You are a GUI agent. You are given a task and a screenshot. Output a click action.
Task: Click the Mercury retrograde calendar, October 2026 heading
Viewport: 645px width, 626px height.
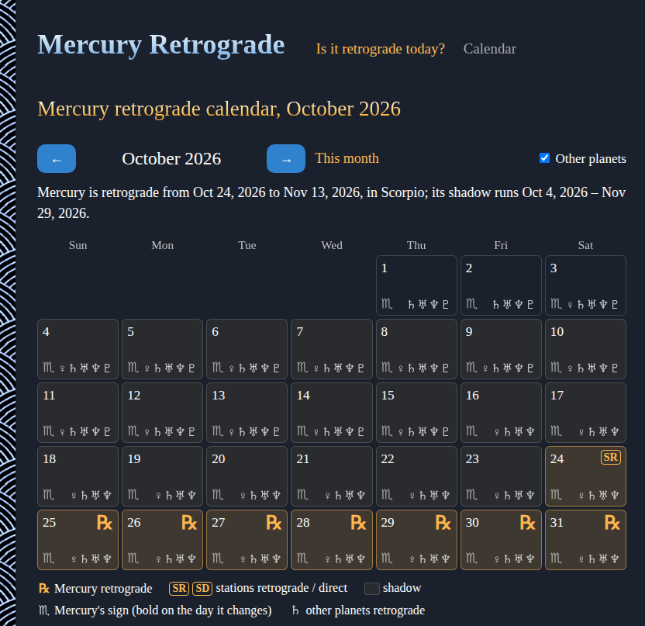pos(219,109)
